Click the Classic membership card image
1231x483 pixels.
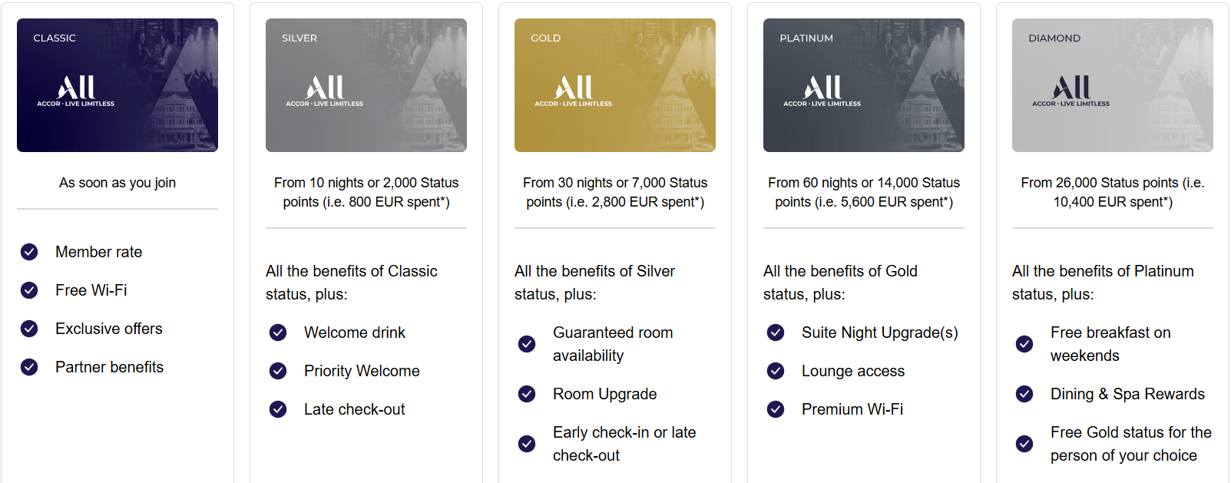[x=117, y=85]
